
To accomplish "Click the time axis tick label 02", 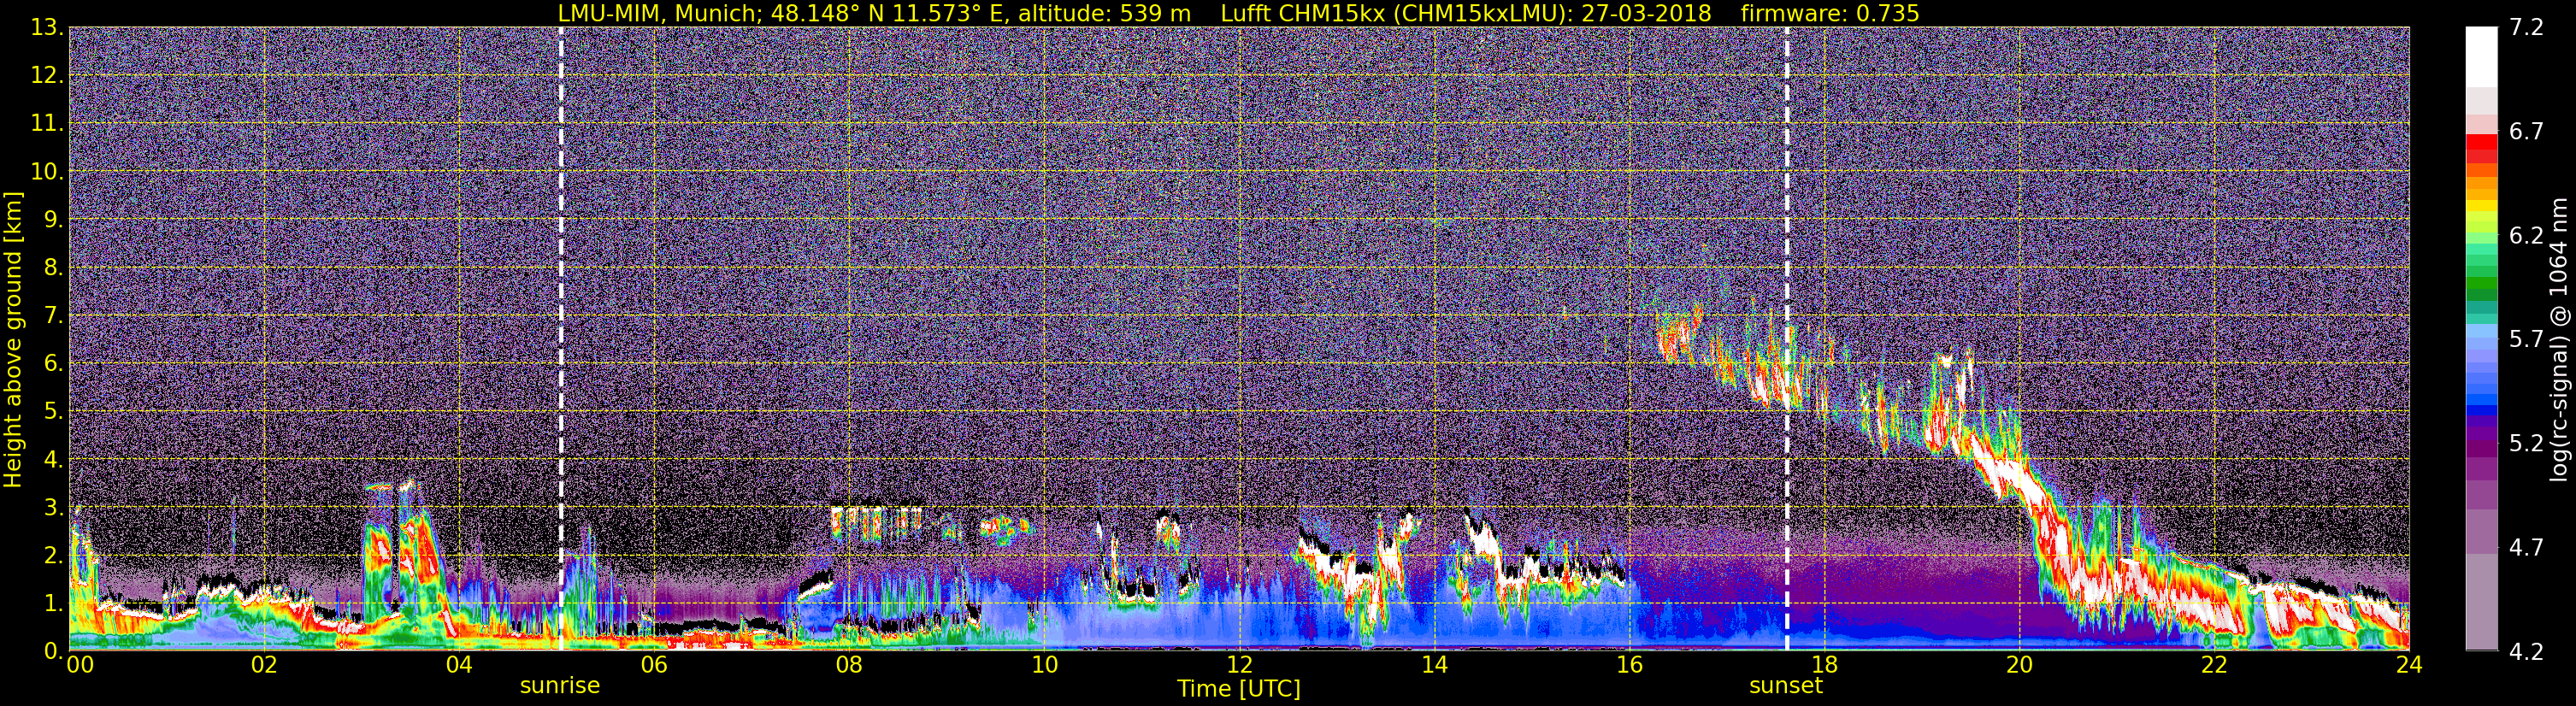I will 264,666.
